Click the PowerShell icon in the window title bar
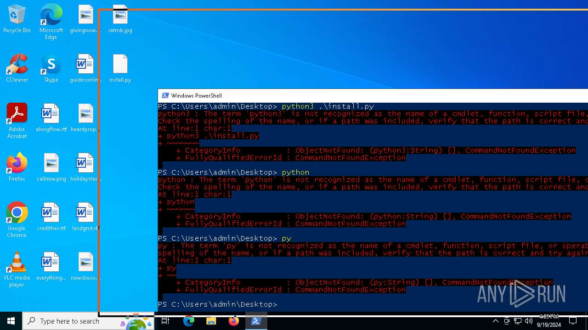 [165, 95]
